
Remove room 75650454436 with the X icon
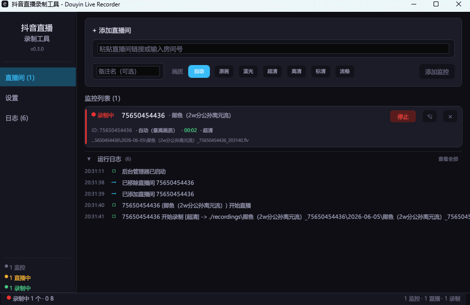450,116
